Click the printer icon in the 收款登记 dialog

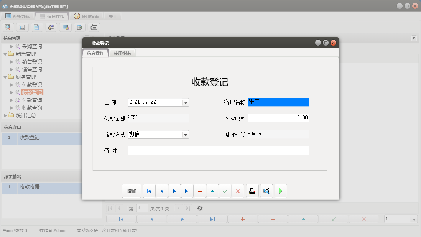click(252, 191)
